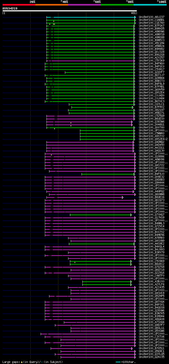Click the UniRef100_B7G511 label
The height and width of the screenshot is (364, 169).
(152, 348)
